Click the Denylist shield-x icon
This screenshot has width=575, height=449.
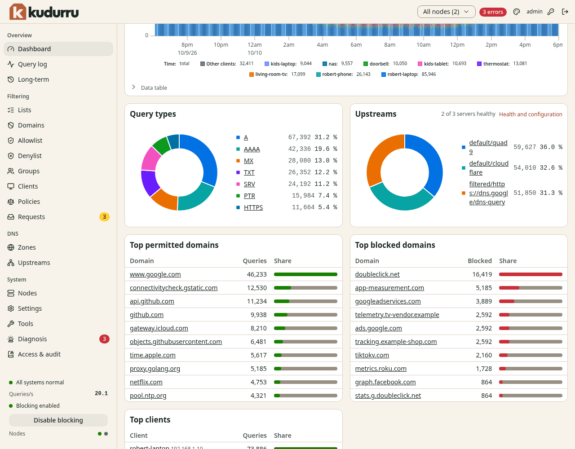(x=11, y=156)
